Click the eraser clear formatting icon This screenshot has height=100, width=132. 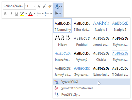coord(56,88)
